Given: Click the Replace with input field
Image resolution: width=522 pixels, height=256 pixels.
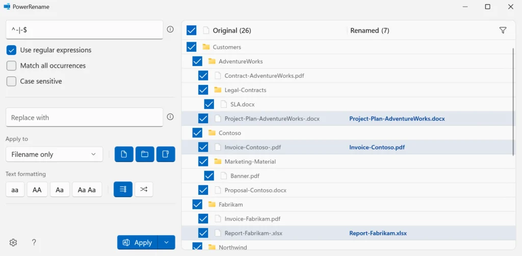Looking at the screenshot, I should tap(84, 118).
